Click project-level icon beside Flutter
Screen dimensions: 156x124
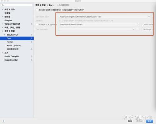[32, 42]
